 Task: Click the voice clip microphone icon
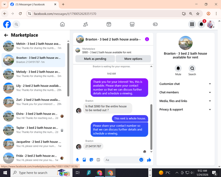coord(77,160)
